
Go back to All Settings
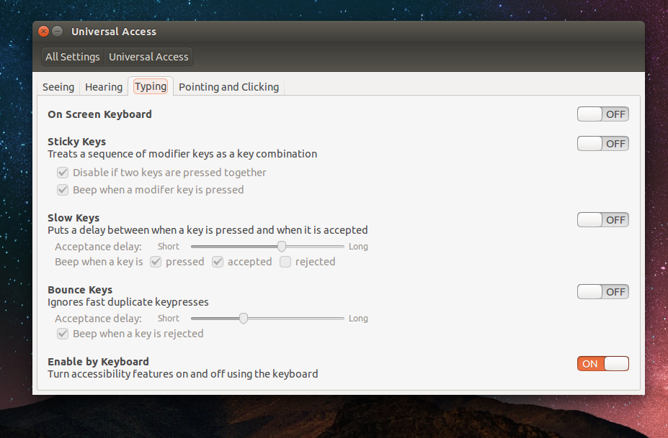tap(73, 57)
